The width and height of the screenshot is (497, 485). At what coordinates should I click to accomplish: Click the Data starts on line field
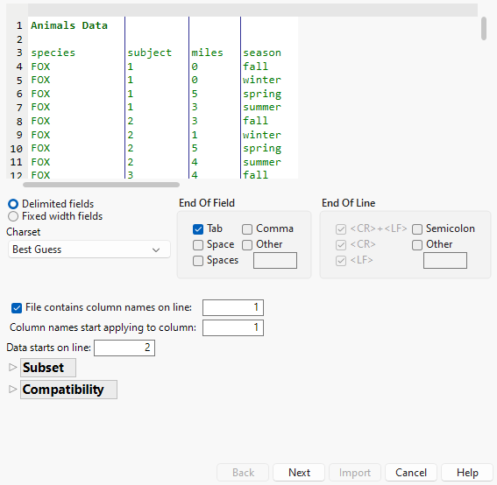click(x=124, y=348)
